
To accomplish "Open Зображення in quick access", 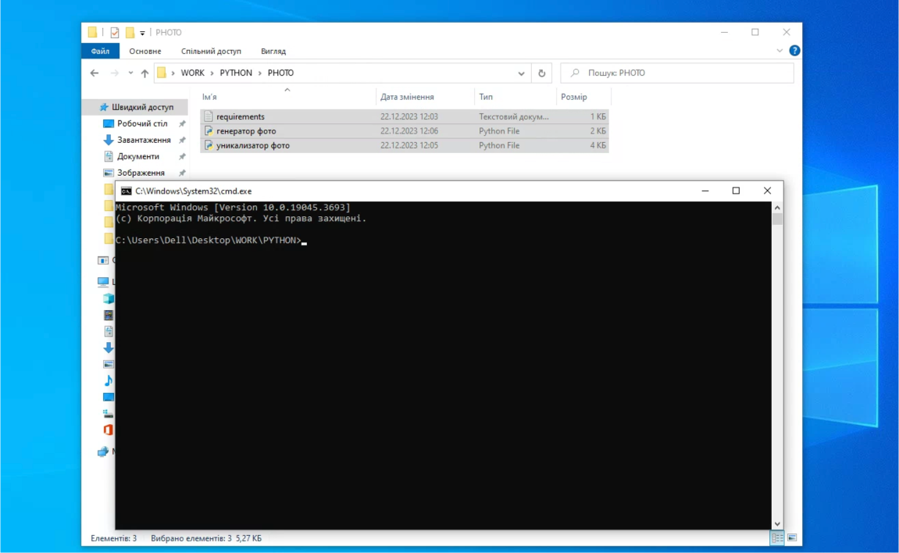I will [x=141, y=173].
